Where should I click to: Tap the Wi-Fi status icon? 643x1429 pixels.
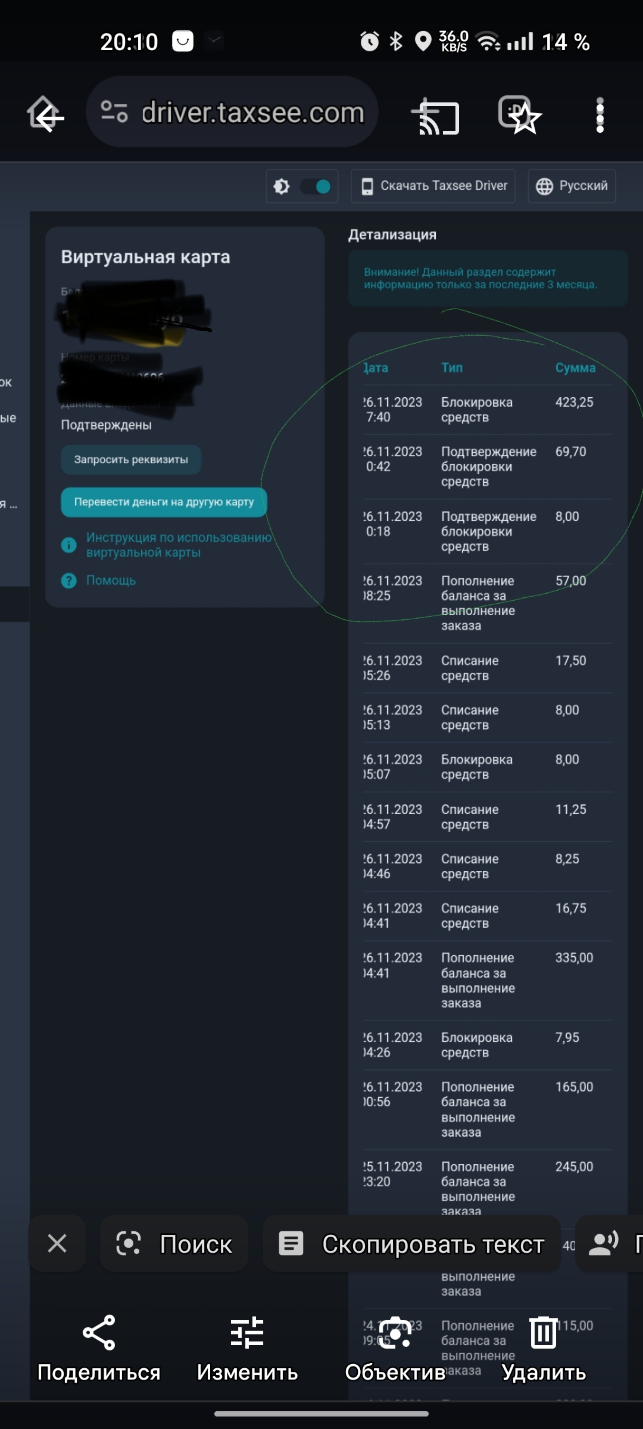coord(489,41)
